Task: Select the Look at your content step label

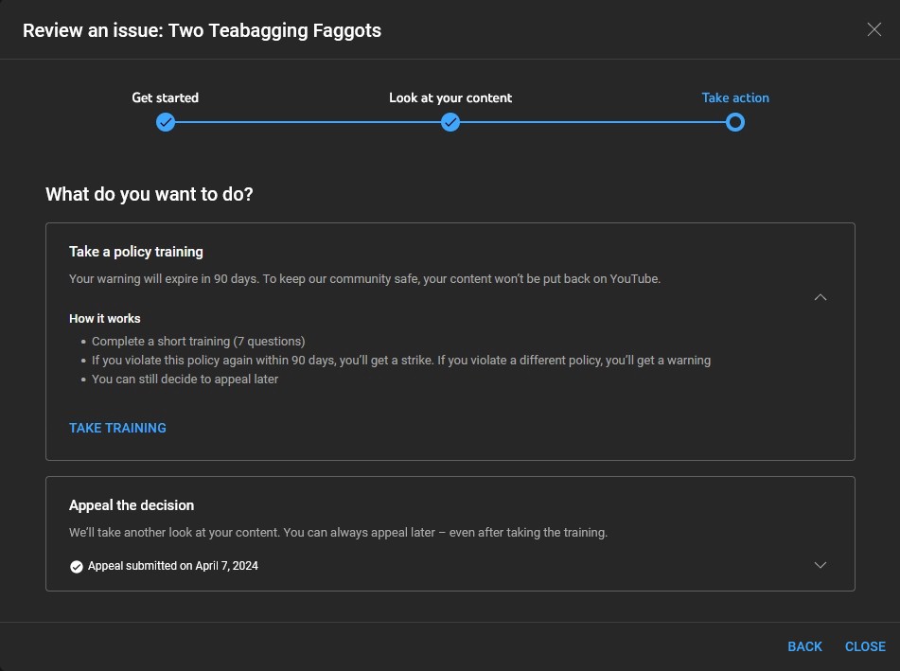Action: coord(450,97)
